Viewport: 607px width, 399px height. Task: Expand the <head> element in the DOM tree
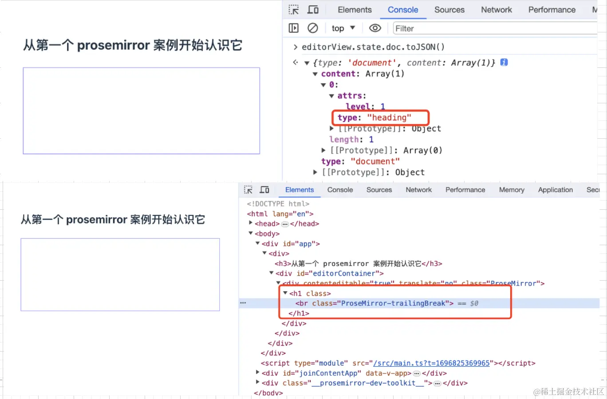(251, 223)
